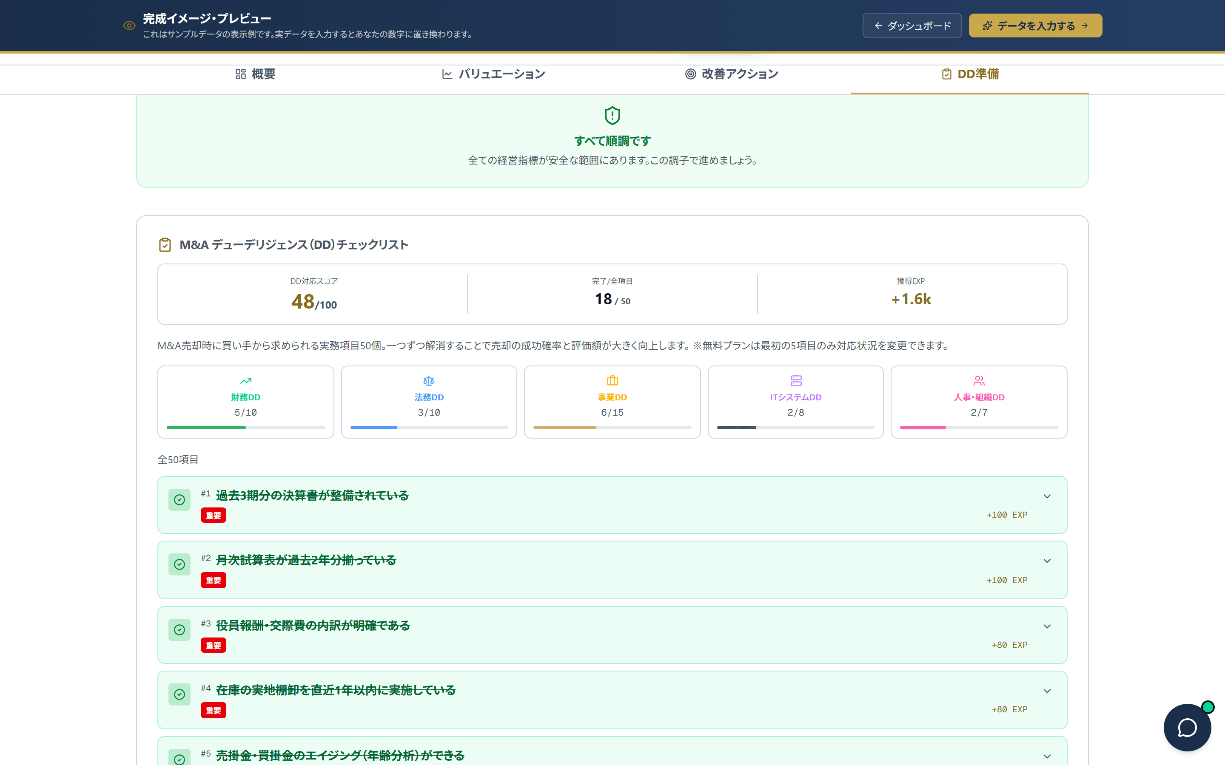The image size is (1225, 765).
Task: Toggle completion check for item #3 役員報酬
Action: 179,630
